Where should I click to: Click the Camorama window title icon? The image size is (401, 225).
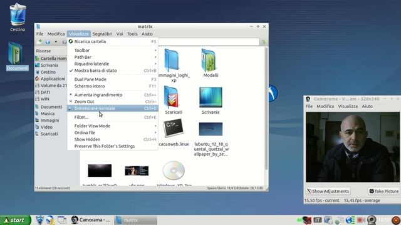point(308,99)
